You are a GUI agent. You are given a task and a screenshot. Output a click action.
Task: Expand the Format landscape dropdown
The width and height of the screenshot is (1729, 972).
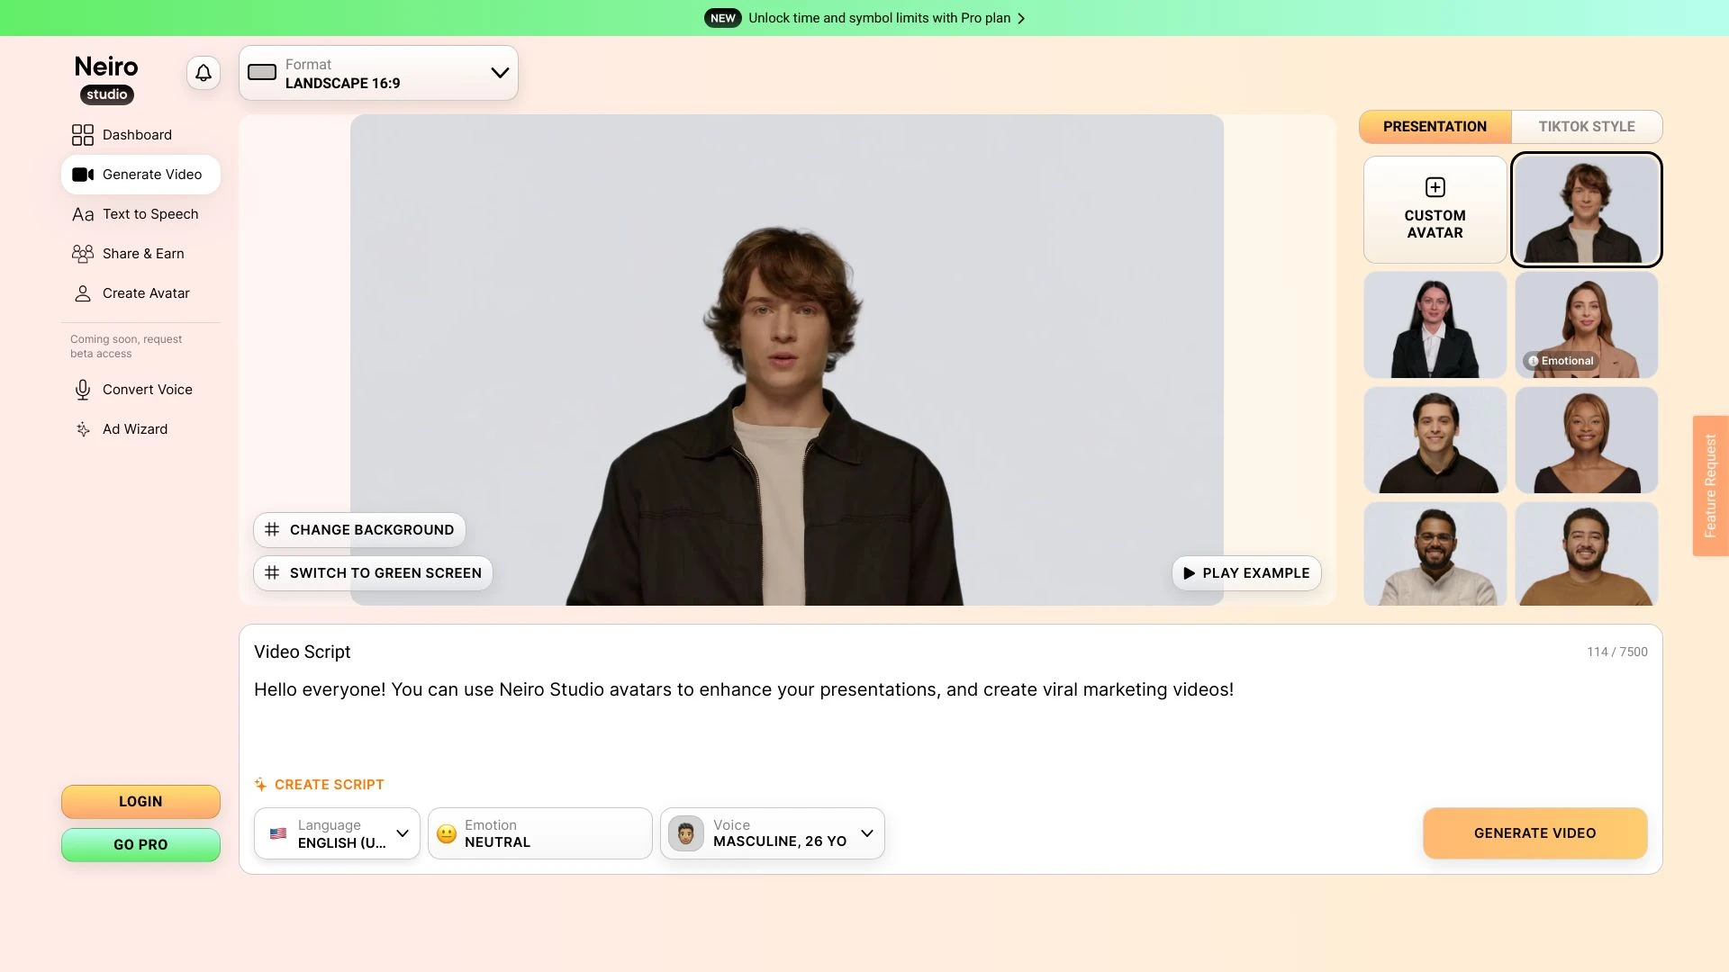point(501,72)
